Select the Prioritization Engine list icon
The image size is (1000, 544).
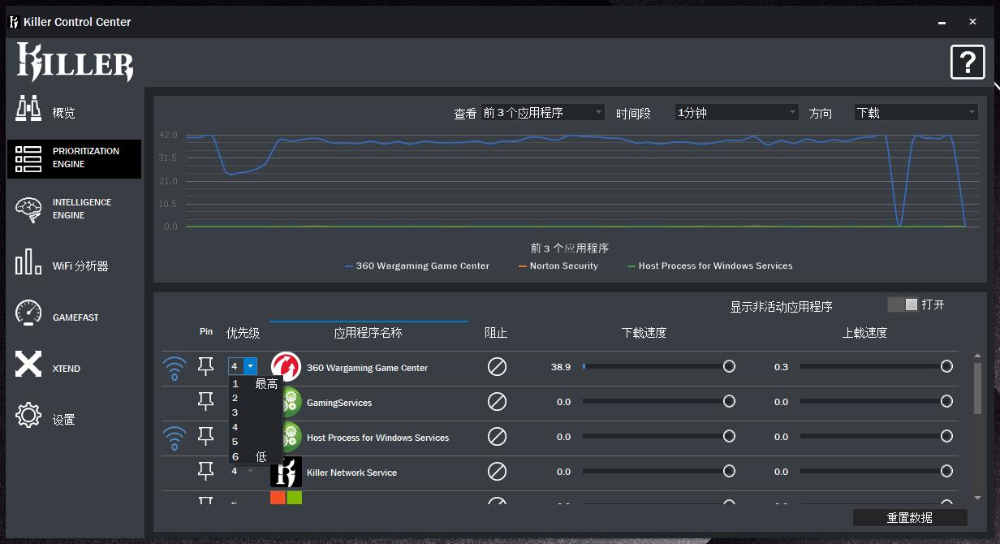[28, 159]
